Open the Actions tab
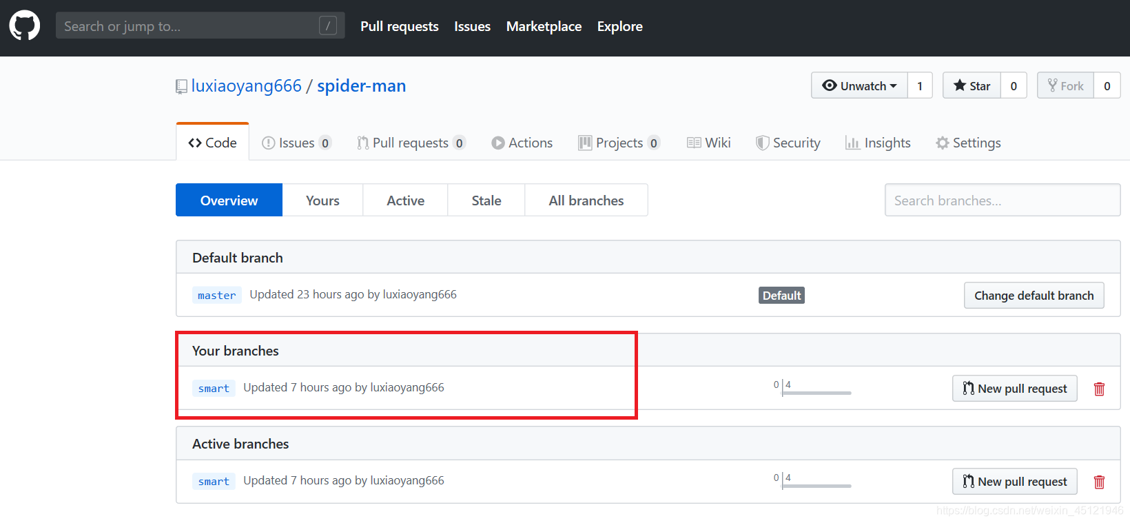 coord(522,143)
